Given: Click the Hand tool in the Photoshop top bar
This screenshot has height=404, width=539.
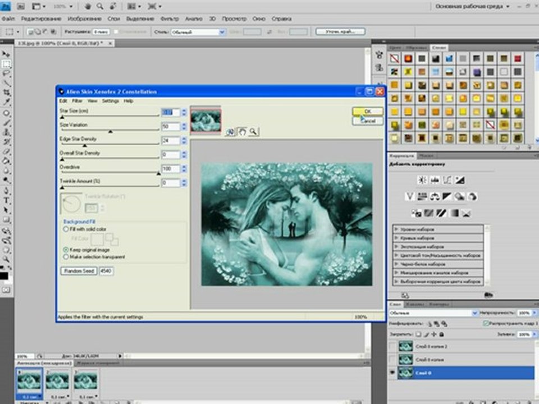Looking at the screenshot, I should click(x=88, y=6).
